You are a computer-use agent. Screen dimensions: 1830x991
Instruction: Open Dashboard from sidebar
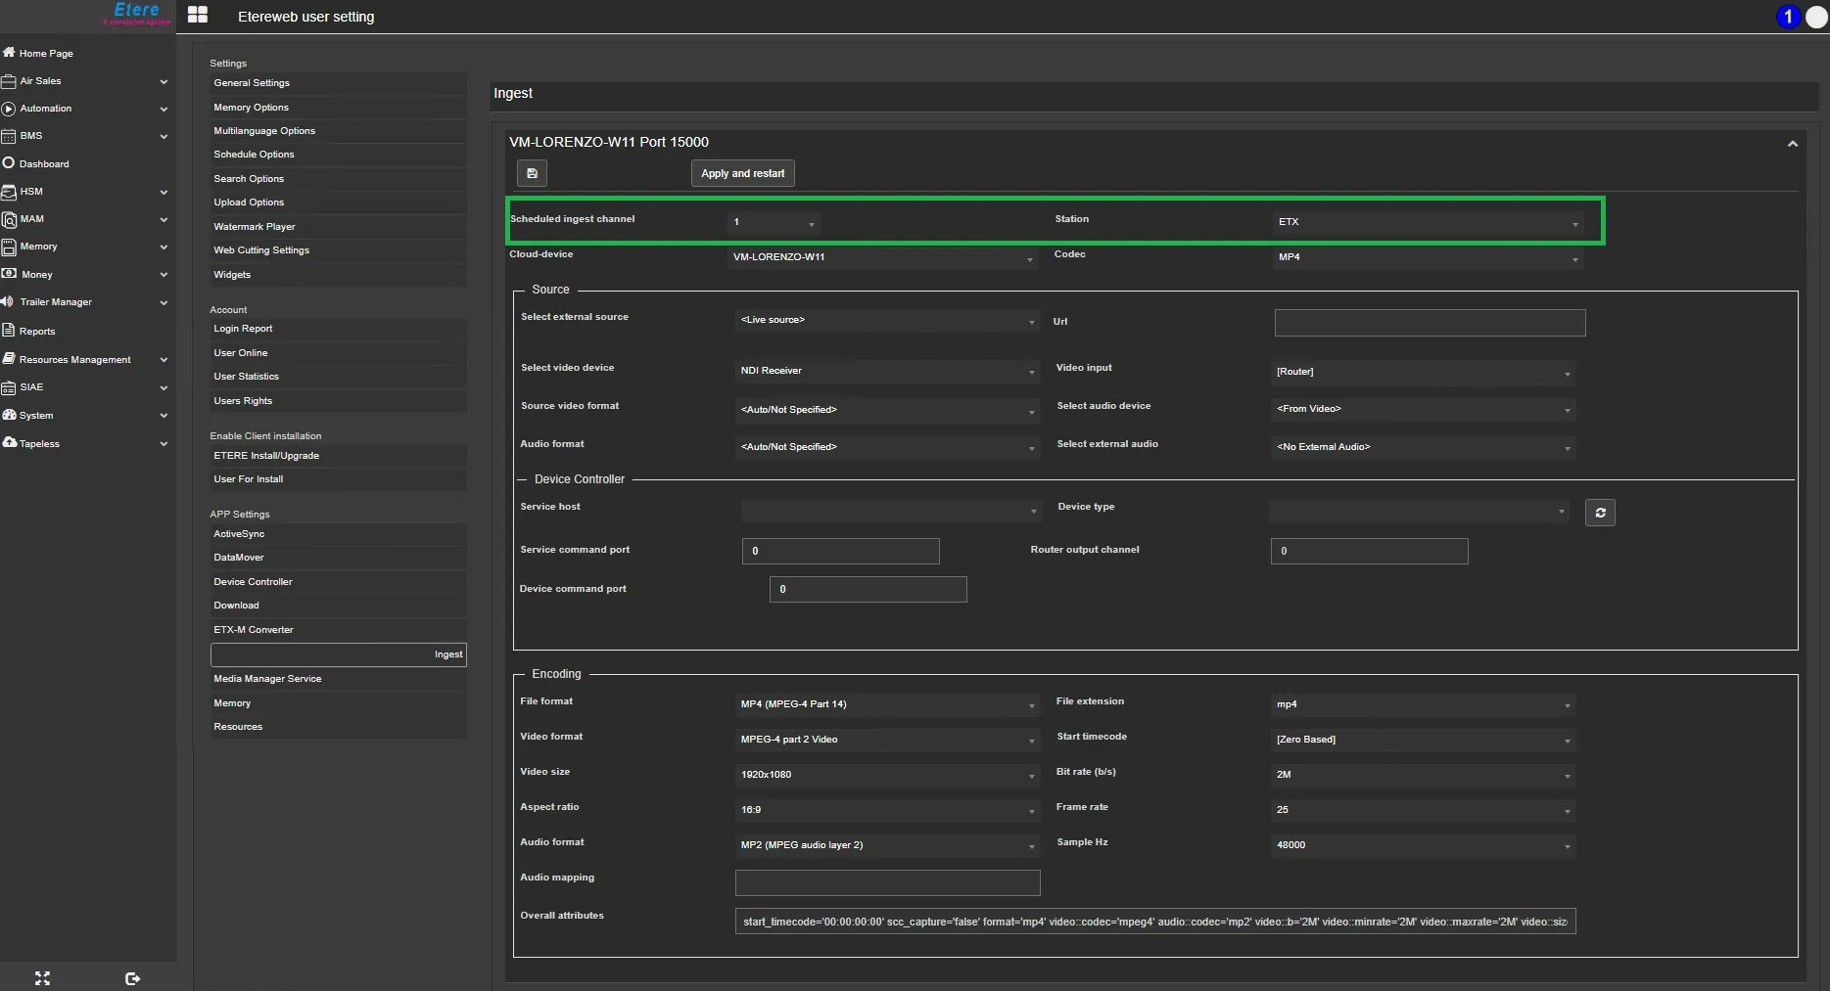coord(44,164)
